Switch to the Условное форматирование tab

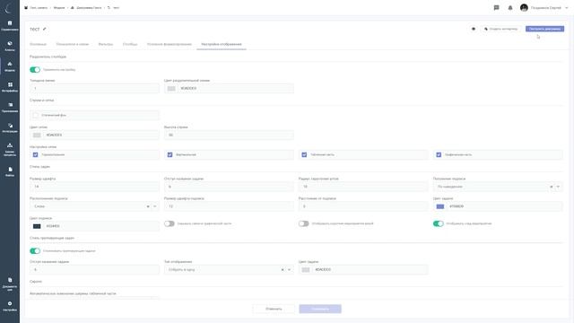(x=170, y=44)
